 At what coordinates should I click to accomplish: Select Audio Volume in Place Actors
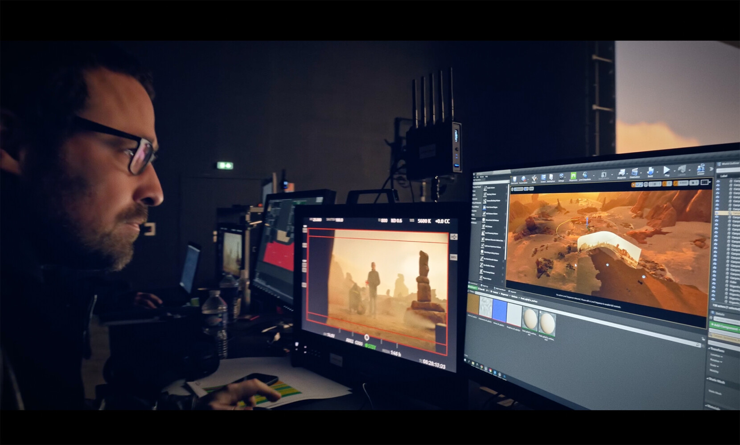pyautogui.click(x=489, y=188)
